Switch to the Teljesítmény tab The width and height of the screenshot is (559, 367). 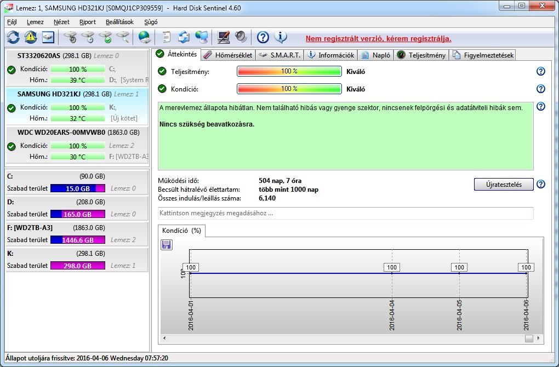tap(421, 55)
